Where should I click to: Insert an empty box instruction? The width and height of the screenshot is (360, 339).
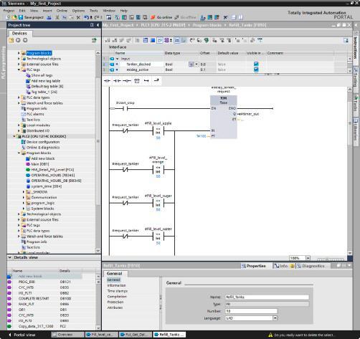137,81
